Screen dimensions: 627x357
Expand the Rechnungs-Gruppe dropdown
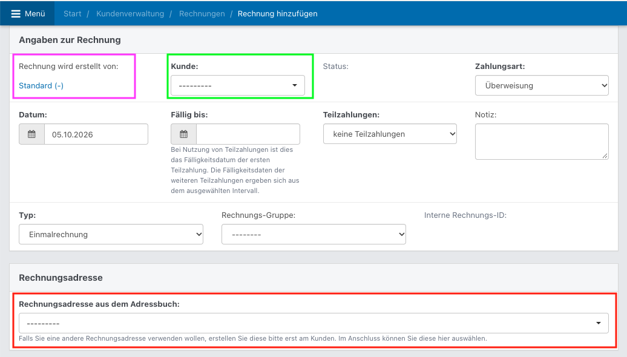(x=313, y=234)
